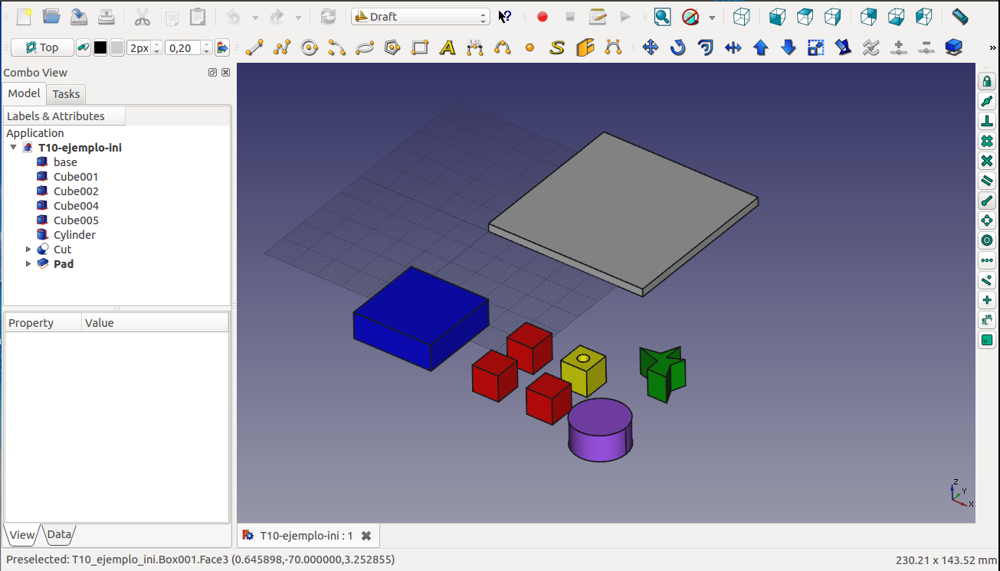Toggle snap to perpendicular
The image size is (1000, 571).
[x=987, y=121]
